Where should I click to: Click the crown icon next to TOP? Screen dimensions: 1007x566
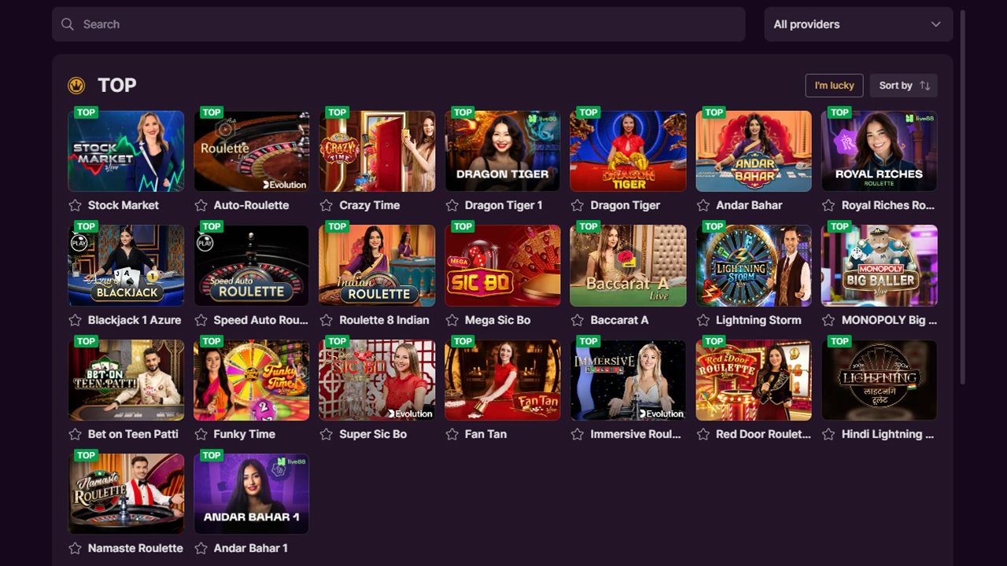(x=76, y=85)
